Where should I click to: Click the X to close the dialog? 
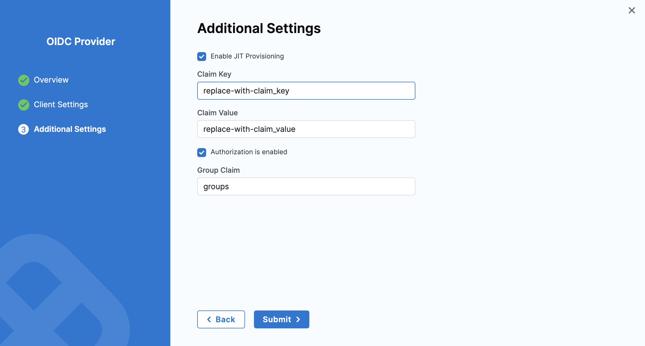[x=632, y=10]
